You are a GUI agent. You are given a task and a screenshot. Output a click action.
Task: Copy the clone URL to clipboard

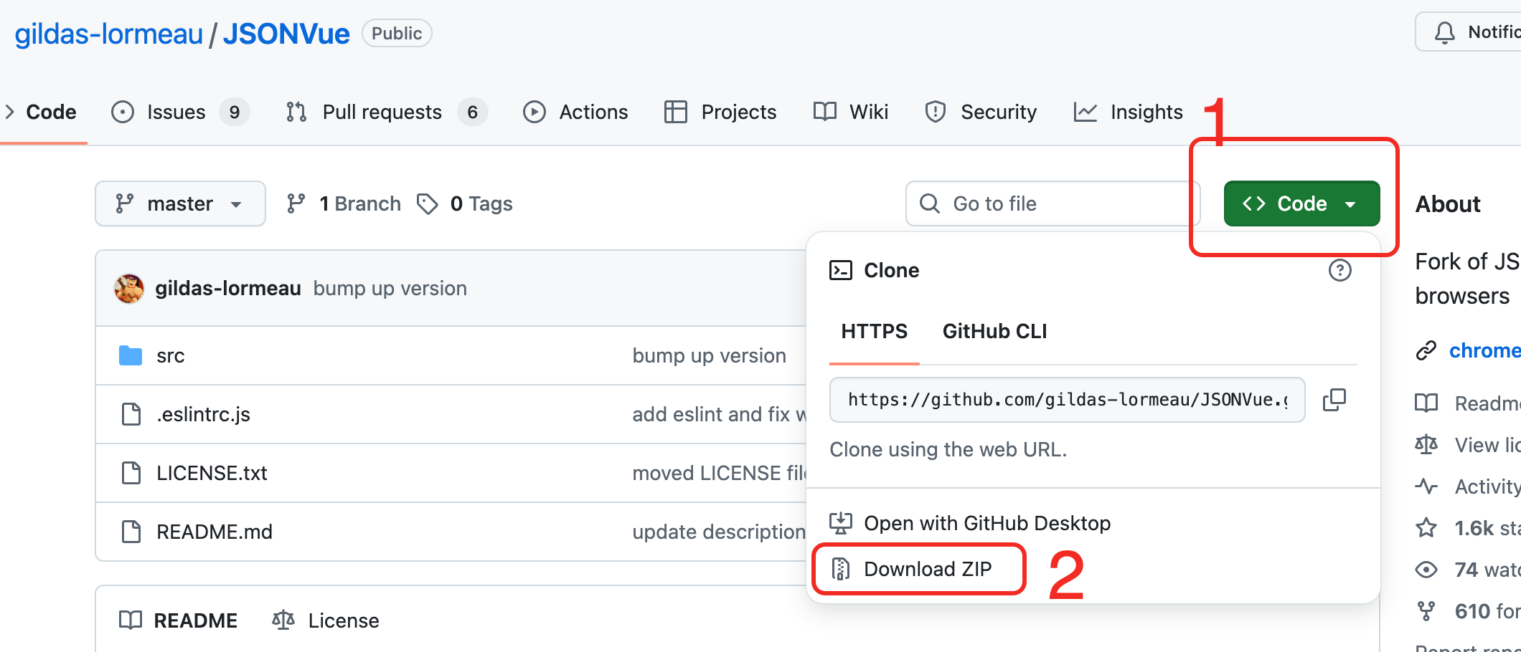pyautogui.click(x=1334, y=400)
